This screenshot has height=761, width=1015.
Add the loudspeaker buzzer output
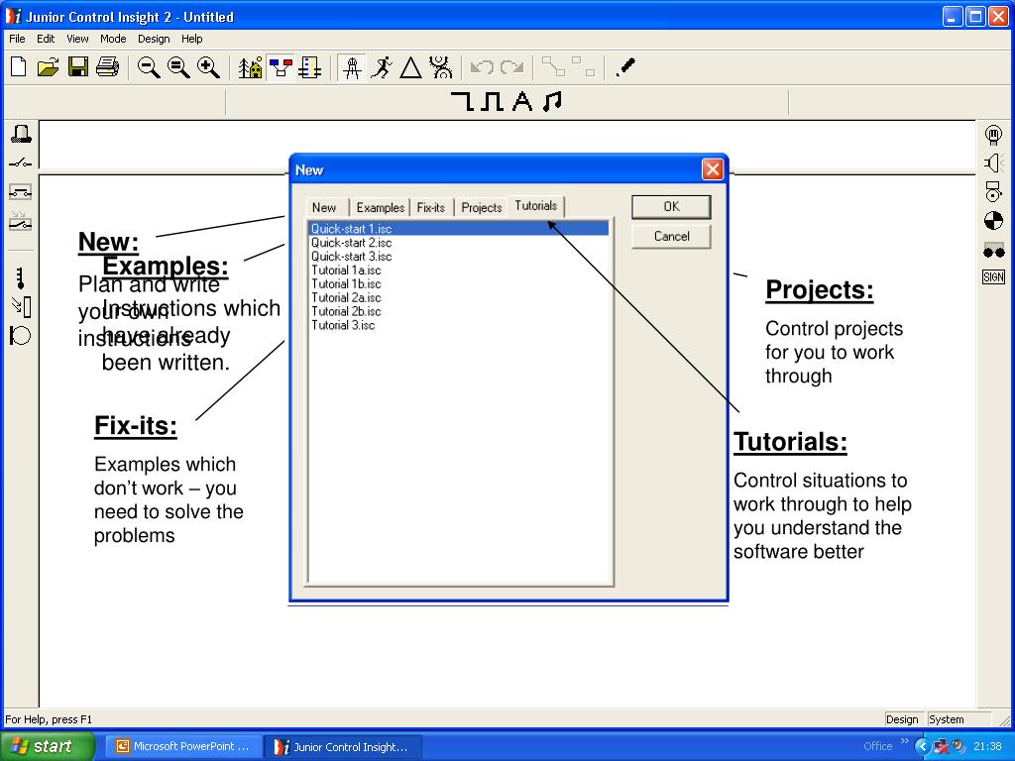993,163
